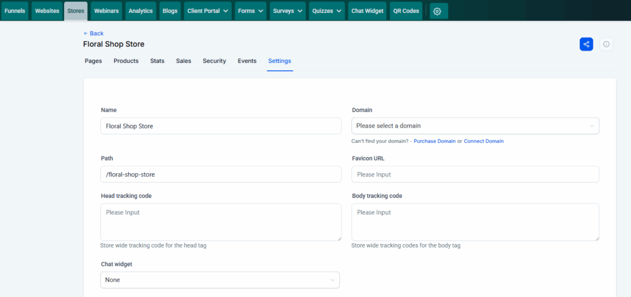This screenshot has height=297, width=631.
Task: Click the Head tracking code textarea
Action: coord(221,222)
